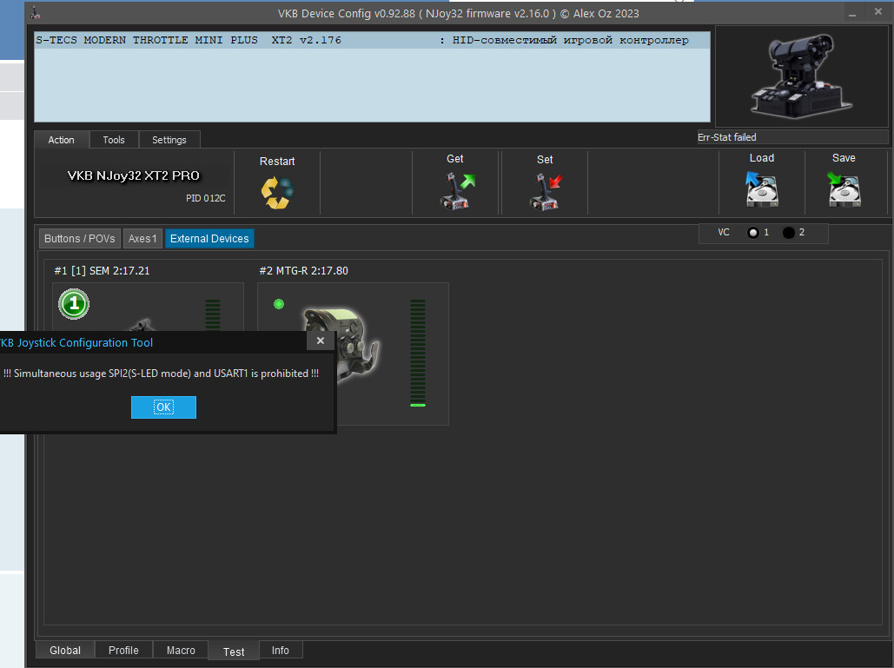The width and height of the screenshot is (894, 668).
Task: Select the S-TECS MODERN THROTTLE device row
Action: [x=372, y=40]
